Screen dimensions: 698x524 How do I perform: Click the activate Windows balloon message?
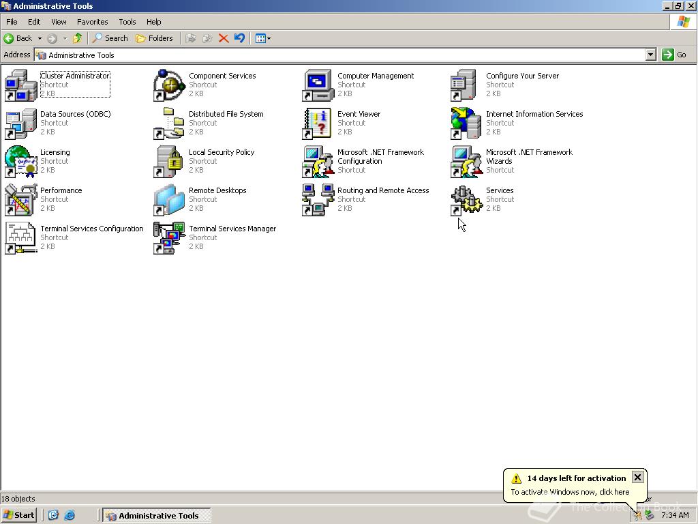click(x=570, y=492)
